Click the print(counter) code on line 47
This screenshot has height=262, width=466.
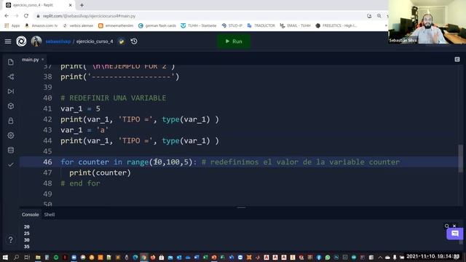click(100, 172)
